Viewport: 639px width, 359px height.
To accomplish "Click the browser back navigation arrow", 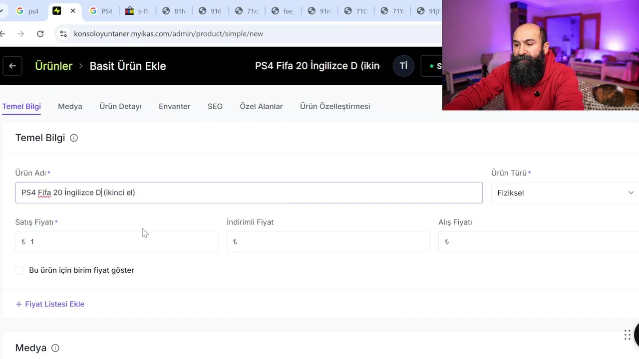I will tap(2, 34).
